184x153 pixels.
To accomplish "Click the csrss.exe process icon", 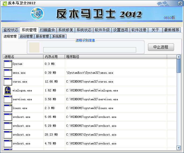I will [x=8, y=81].
